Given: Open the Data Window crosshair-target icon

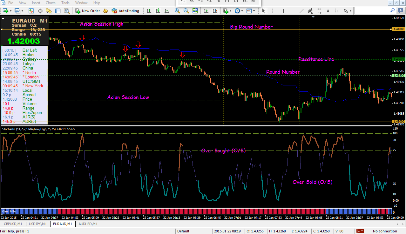Looking at the screenshot, I should tap(40, 11).
